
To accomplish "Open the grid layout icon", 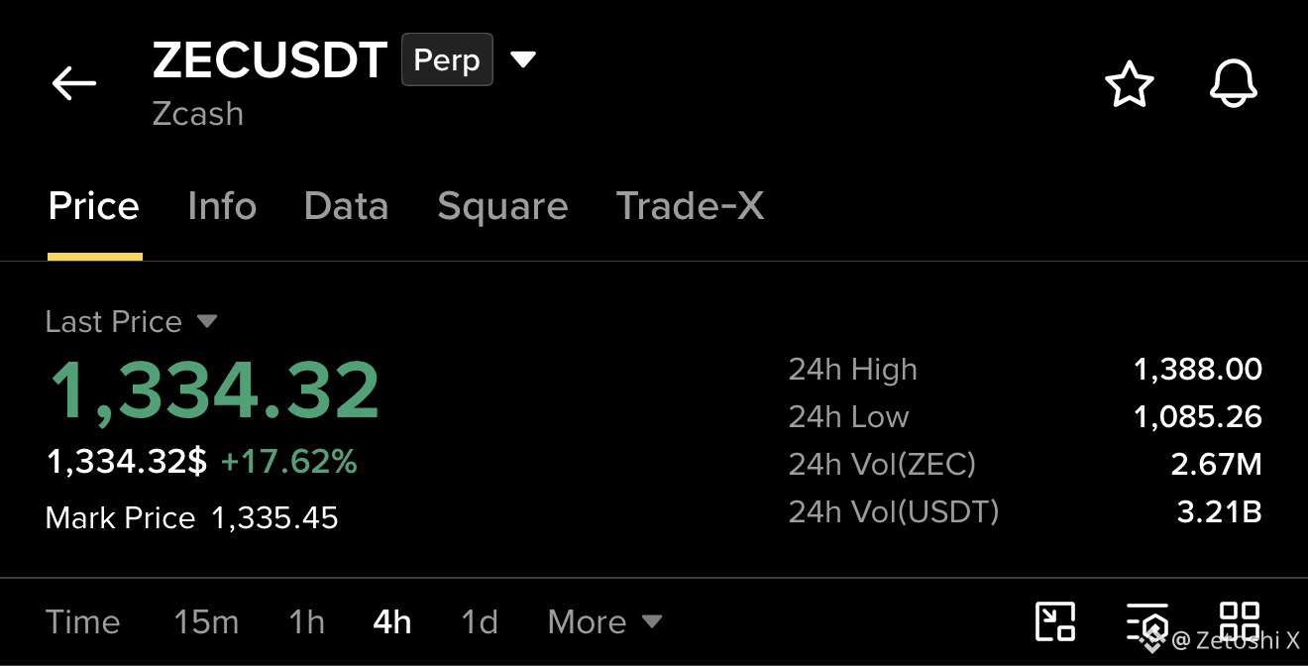I will (1240, 621).
